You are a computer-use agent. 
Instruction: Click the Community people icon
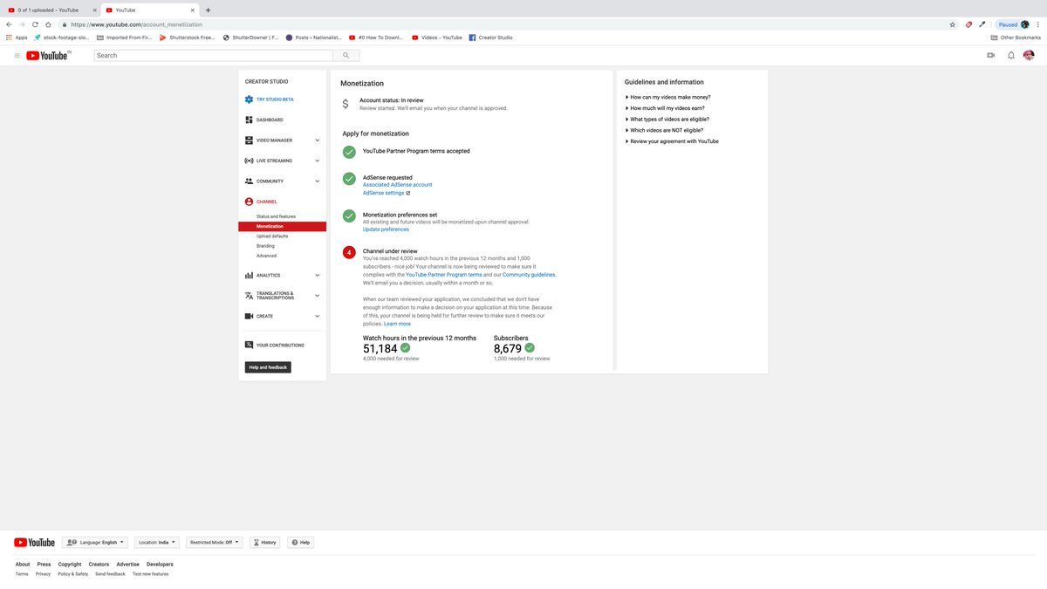pos(249,181)
